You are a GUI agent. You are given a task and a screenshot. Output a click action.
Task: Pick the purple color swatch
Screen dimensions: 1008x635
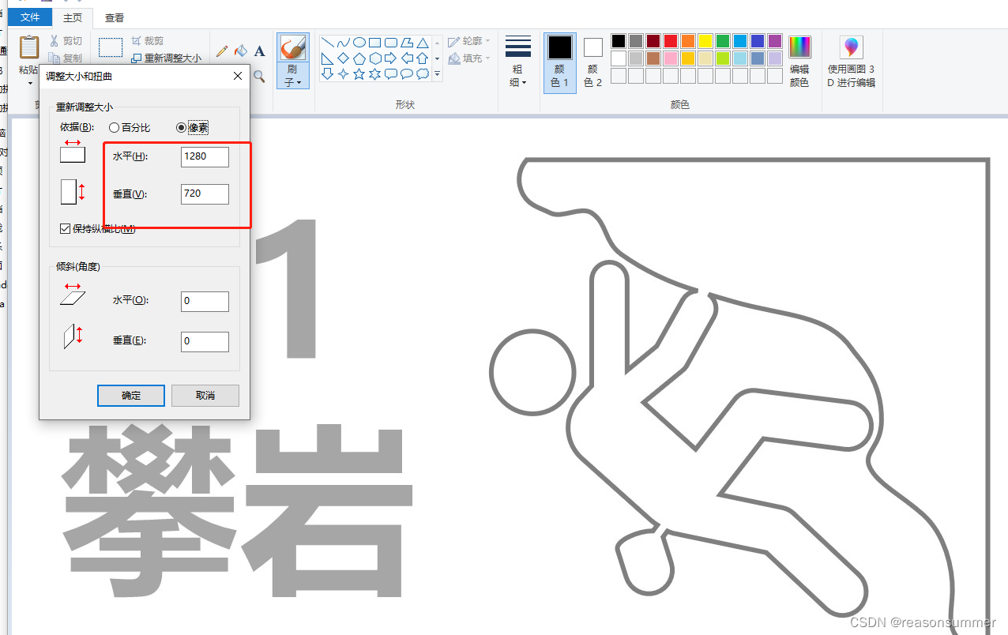775,41
